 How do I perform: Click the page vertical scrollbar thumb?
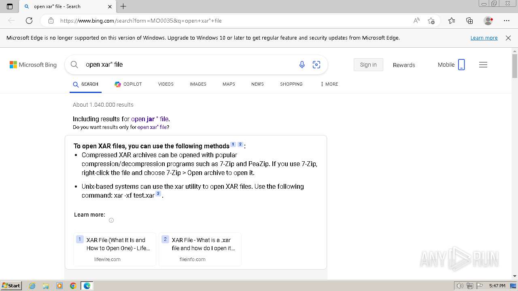click(x=515, y=65)
